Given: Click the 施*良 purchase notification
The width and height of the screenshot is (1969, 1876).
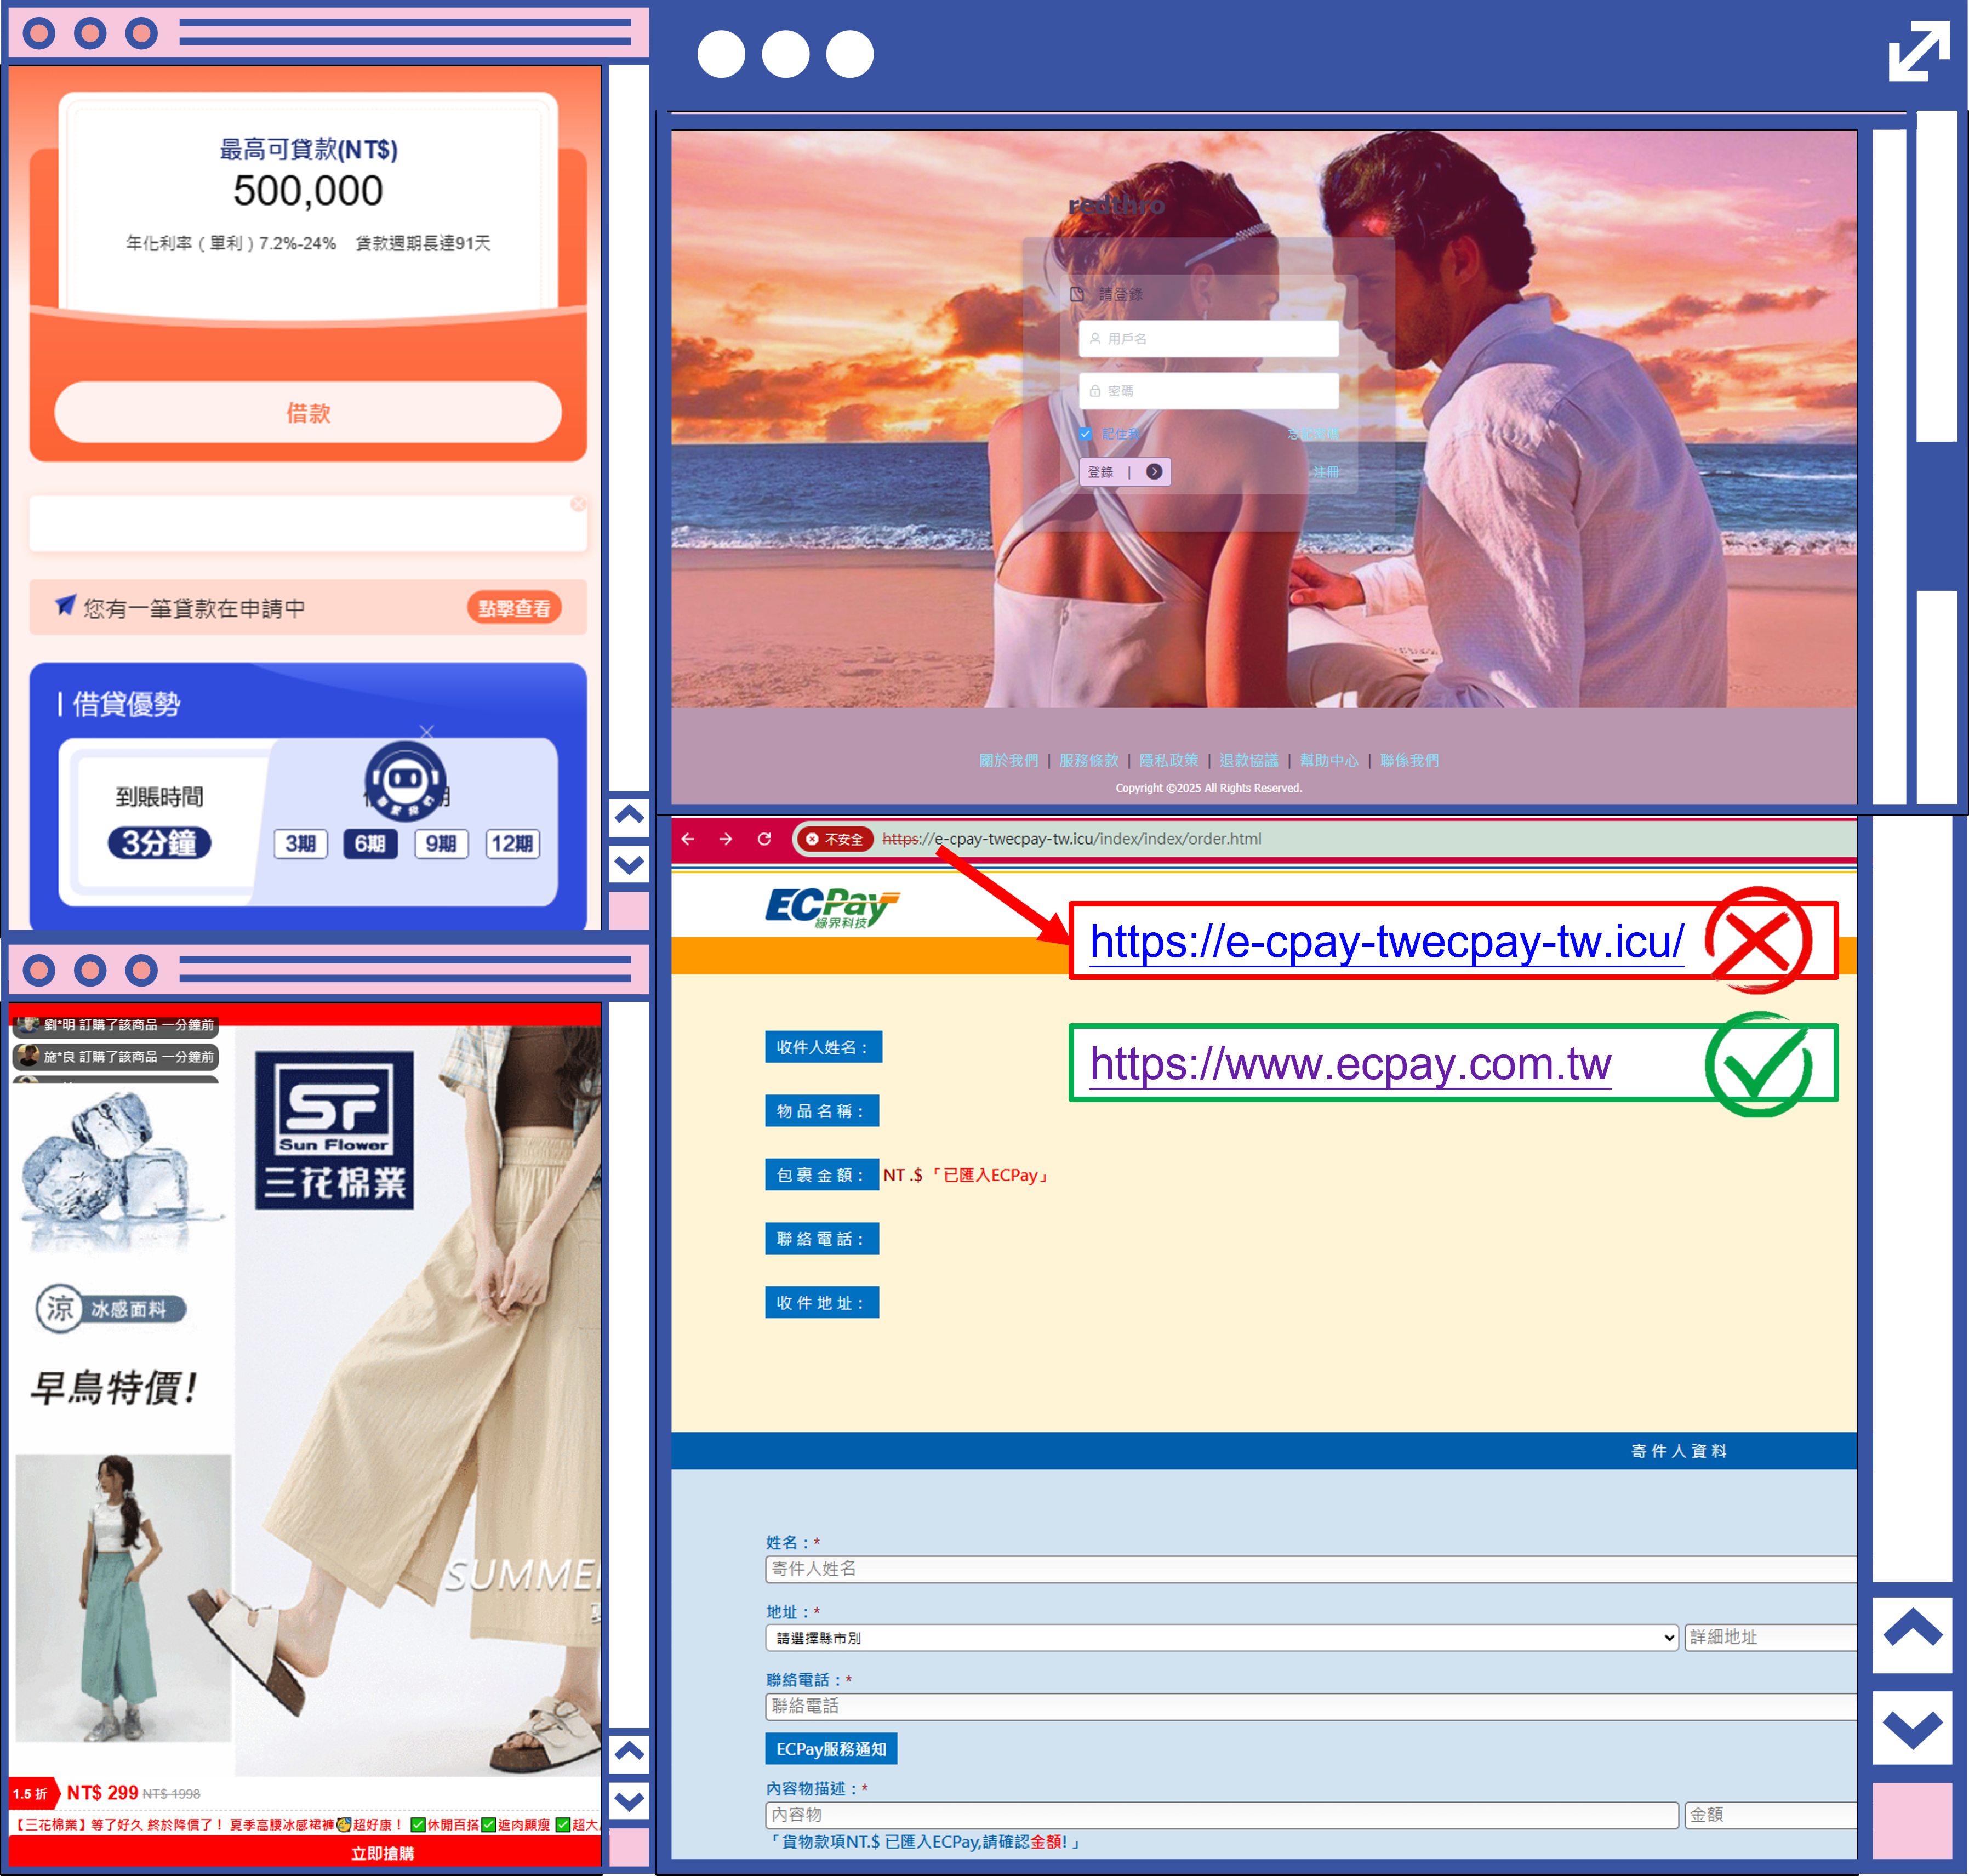Looking at the screenshot, I should click(x=116, y=1057).
